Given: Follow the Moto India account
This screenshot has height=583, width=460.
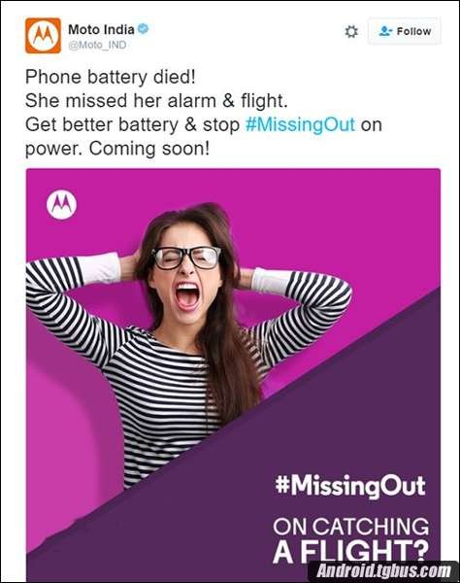Looking at the screenshot, I should pos(405,31).
